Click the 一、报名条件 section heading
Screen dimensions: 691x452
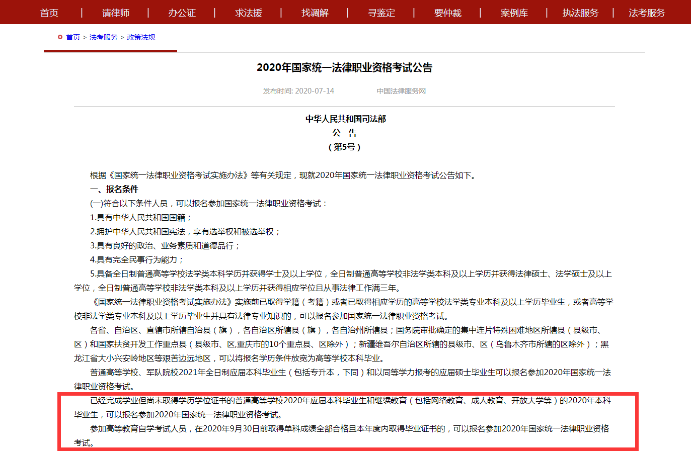114,189
